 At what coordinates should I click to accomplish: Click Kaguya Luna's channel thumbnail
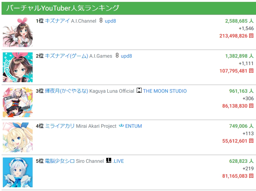[x=18, y=102]
